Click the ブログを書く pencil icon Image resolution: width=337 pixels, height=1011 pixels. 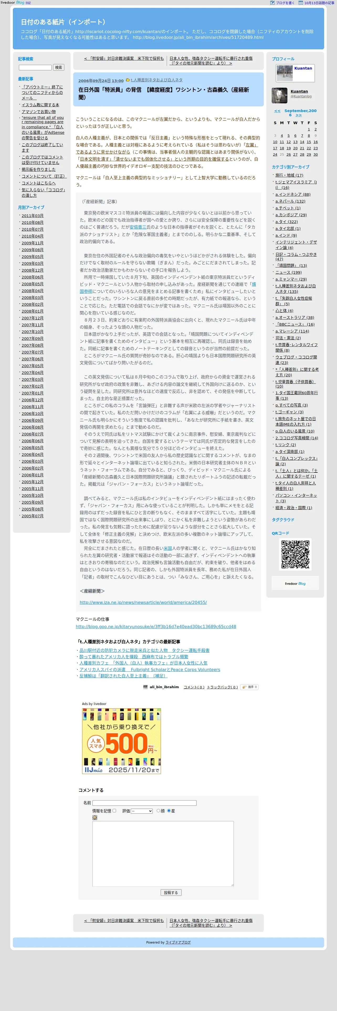[x=272, y=3]
